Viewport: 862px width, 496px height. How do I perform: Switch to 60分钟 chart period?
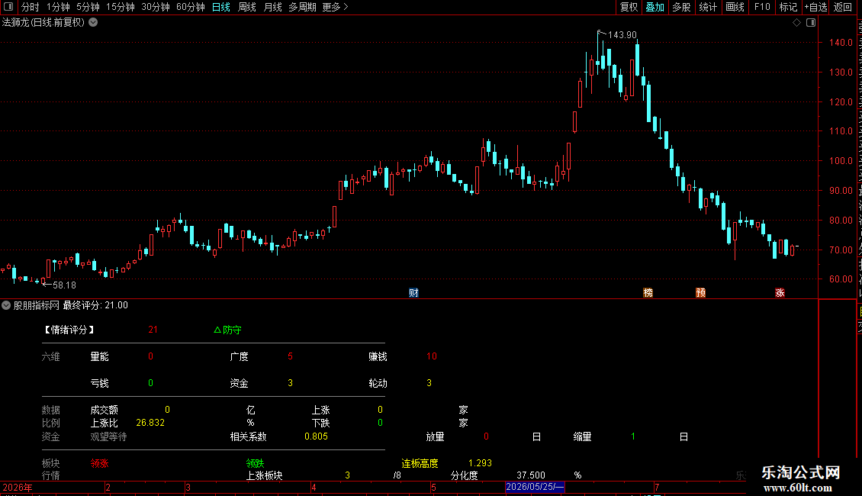pos(190,7)
